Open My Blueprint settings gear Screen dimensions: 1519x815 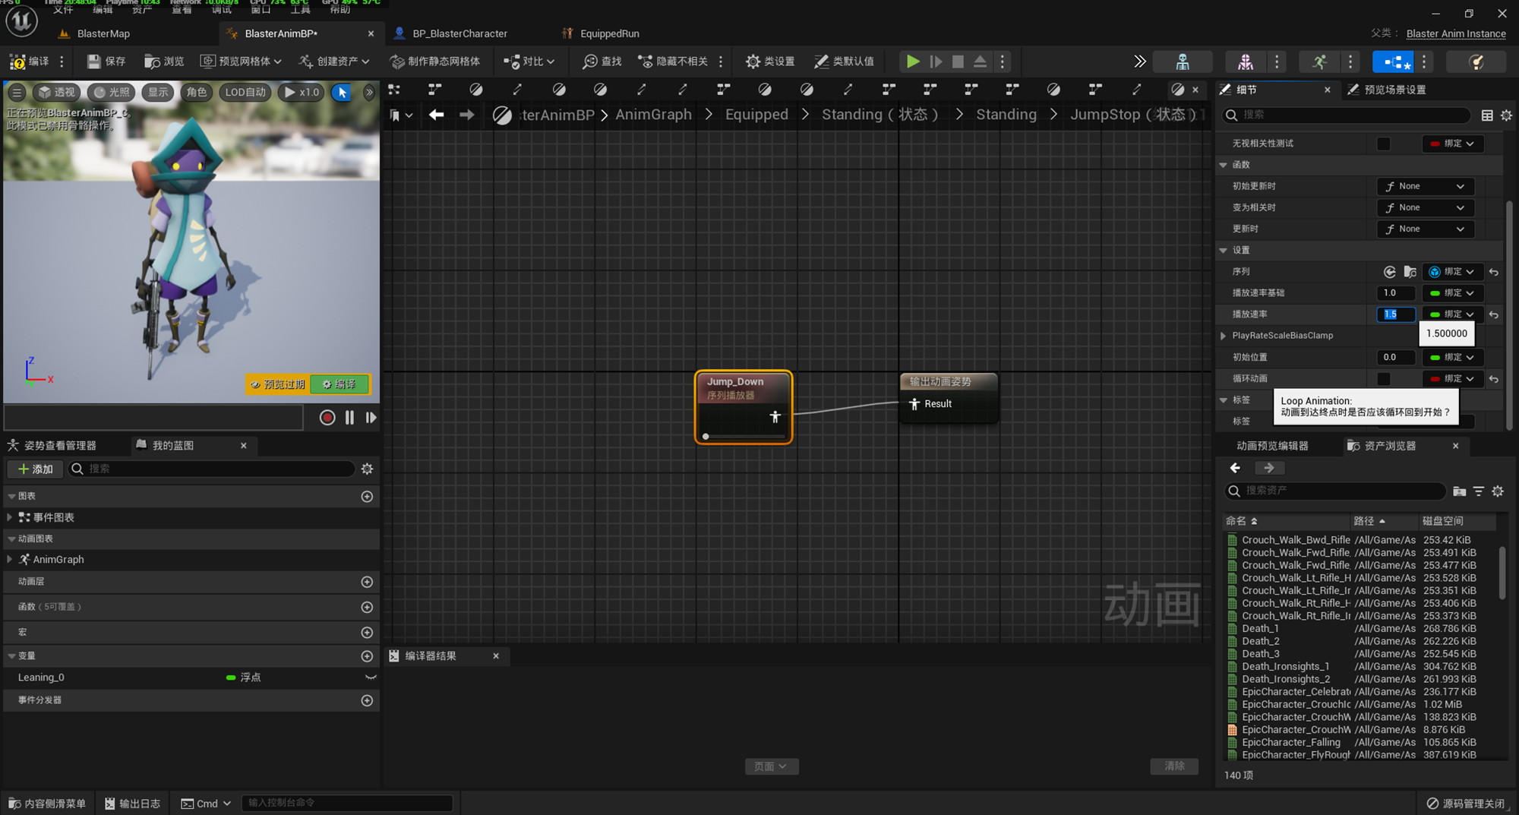coord(367,469)
